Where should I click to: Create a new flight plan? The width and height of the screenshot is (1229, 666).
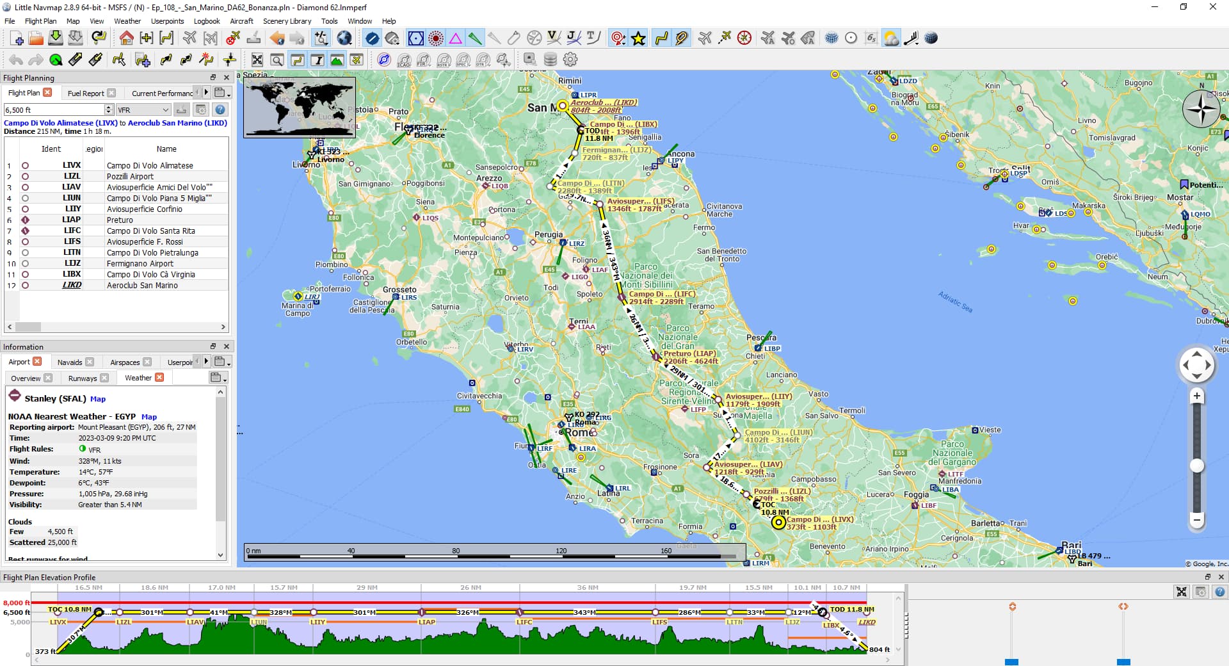(17, 38)
